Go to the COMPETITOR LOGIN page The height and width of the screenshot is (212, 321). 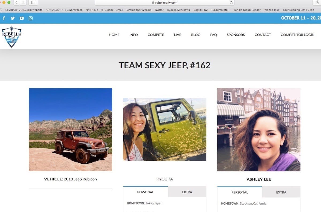297,35
